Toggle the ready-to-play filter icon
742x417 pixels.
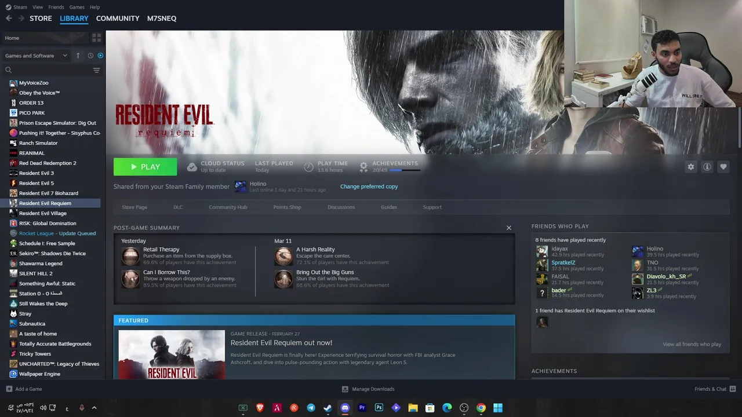(100, 56)
